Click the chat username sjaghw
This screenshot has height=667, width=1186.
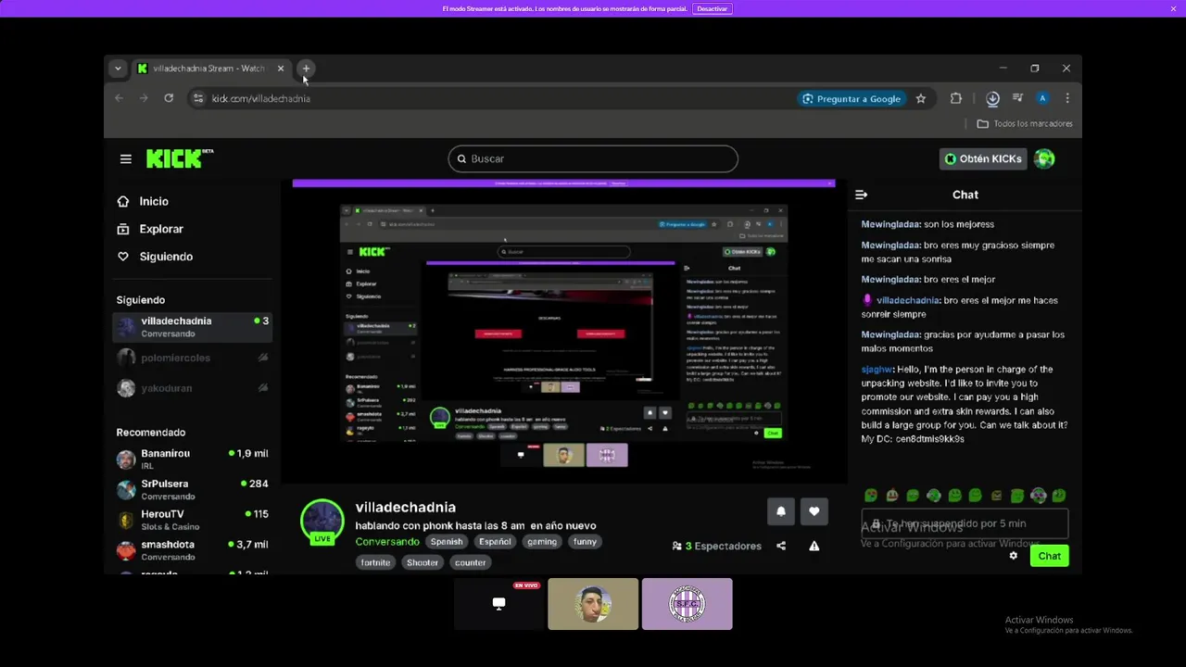pos(877,369)
